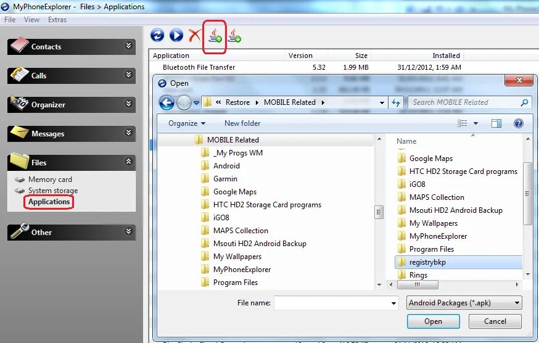This screenshot has height=343, width=539.
Task: Click the MyPhoneExplorer title bar icon
Action: click(x=5, y=7)
